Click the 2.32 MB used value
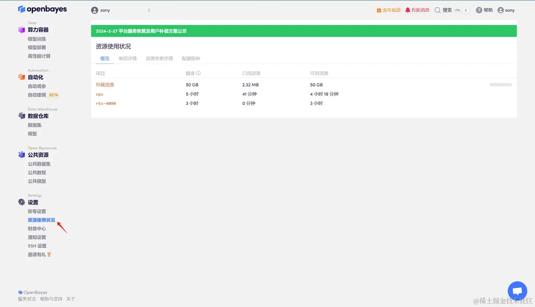Image resolution: width=535 pixels, height=307 pixels. [x=250, y=85]
